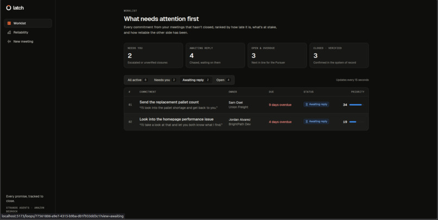Click the priority score 19
The height and width of the screenshot is (220, 438).
[345, 122]
